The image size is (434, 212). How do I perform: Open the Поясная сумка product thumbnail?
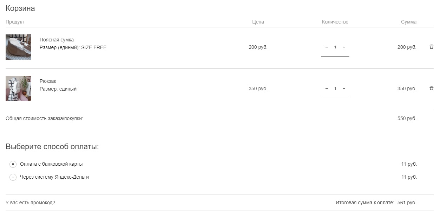18,47
